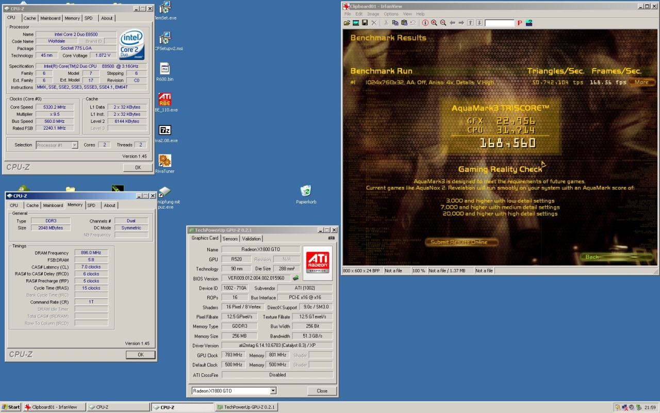Switch to TechPowerUp GPU-Z 0.2.1 taskbar button
Viewport: 660px width, 413px height.
(246, 407)
